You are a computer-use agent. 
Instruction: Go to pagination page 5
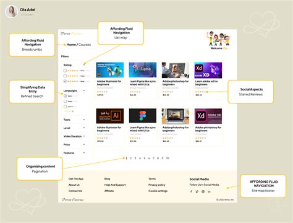(x=144, y=159)
